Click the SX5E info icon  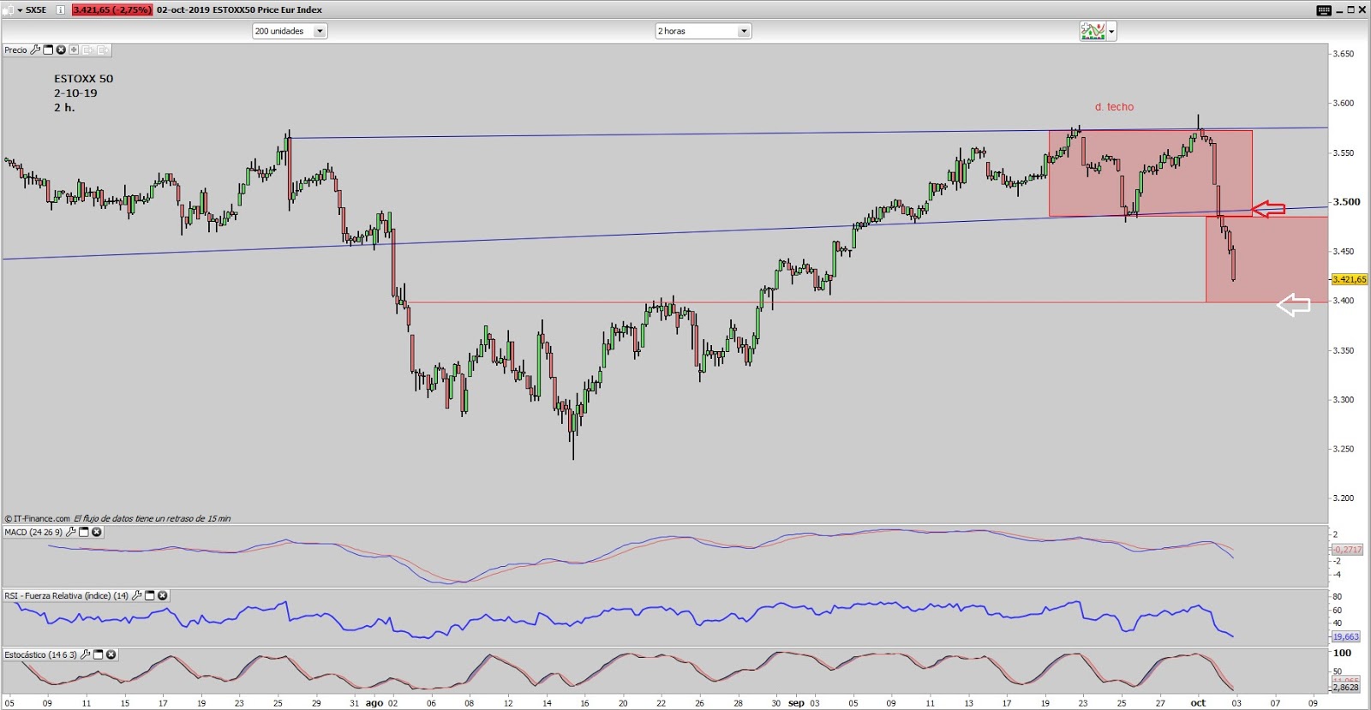60,10
